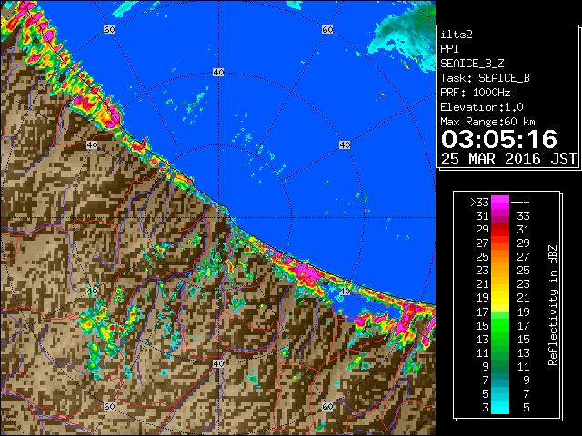
Task: Click the '40' range label directly south of center
Action: point(218,363)
